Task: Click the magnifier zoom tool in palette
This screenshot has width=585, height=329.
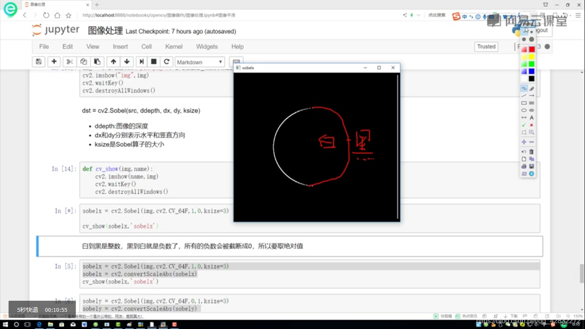Action: (531, 132)
